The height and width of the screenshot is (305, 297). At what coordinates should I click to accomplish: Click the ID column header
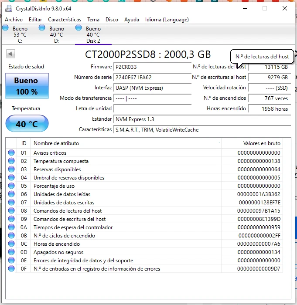24,143
